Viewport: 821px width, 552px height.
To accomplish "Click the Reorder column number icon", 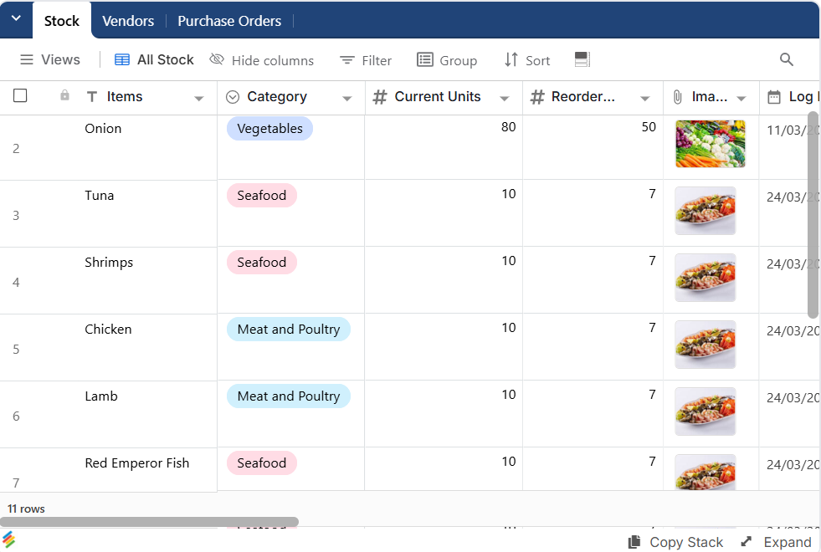I will pos(537,97).
